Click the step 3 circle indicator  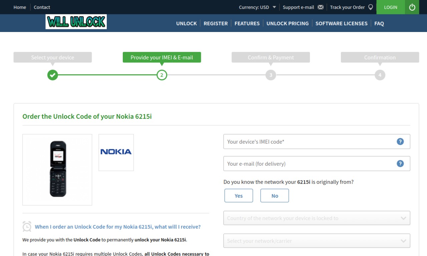[271, 75]
